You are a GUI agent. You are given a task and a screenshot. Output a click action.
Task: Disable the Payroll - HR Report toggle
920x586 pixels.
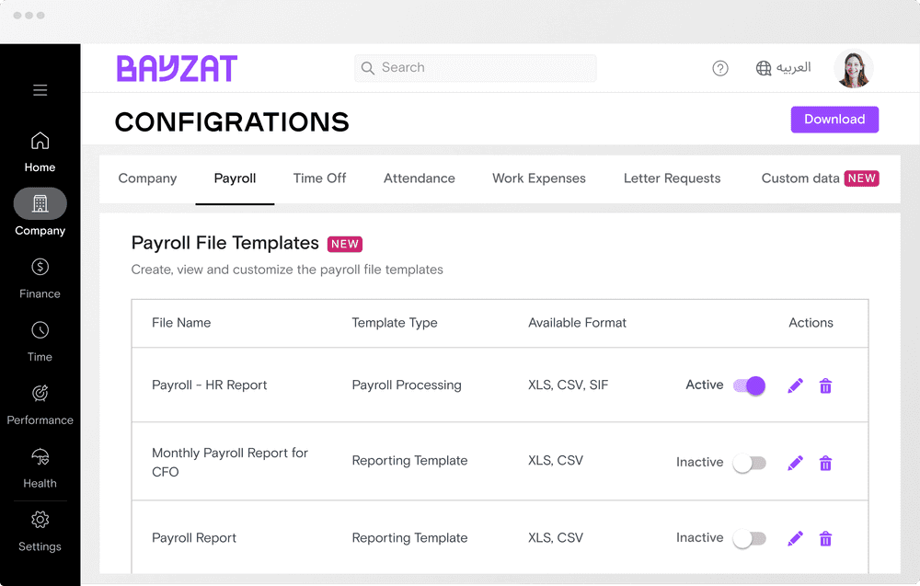[x=749, y=385]
